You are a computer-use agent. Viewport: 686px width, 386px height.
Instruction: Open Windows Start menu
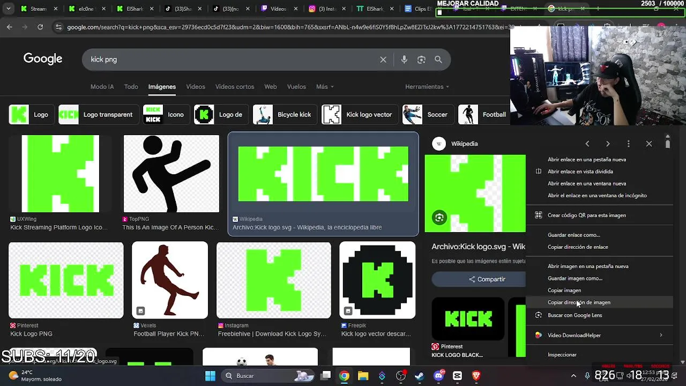(x=210, y=376)
